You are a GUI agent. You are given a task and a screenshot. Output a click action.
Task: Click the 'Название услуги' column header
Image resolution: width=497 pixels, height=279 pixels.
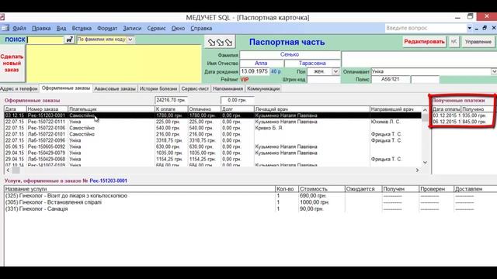[140, 189]
